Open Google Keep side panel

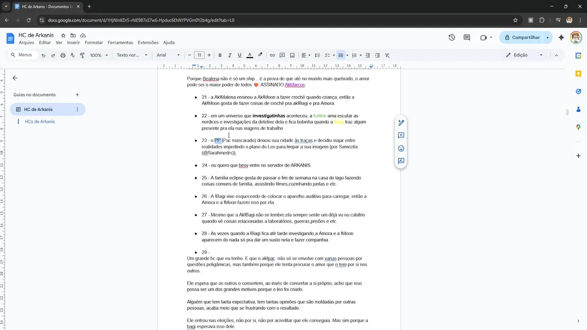point(578,73)
